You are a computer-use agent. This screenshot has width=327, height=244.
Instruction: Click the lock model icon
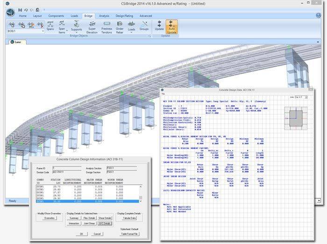37,10
